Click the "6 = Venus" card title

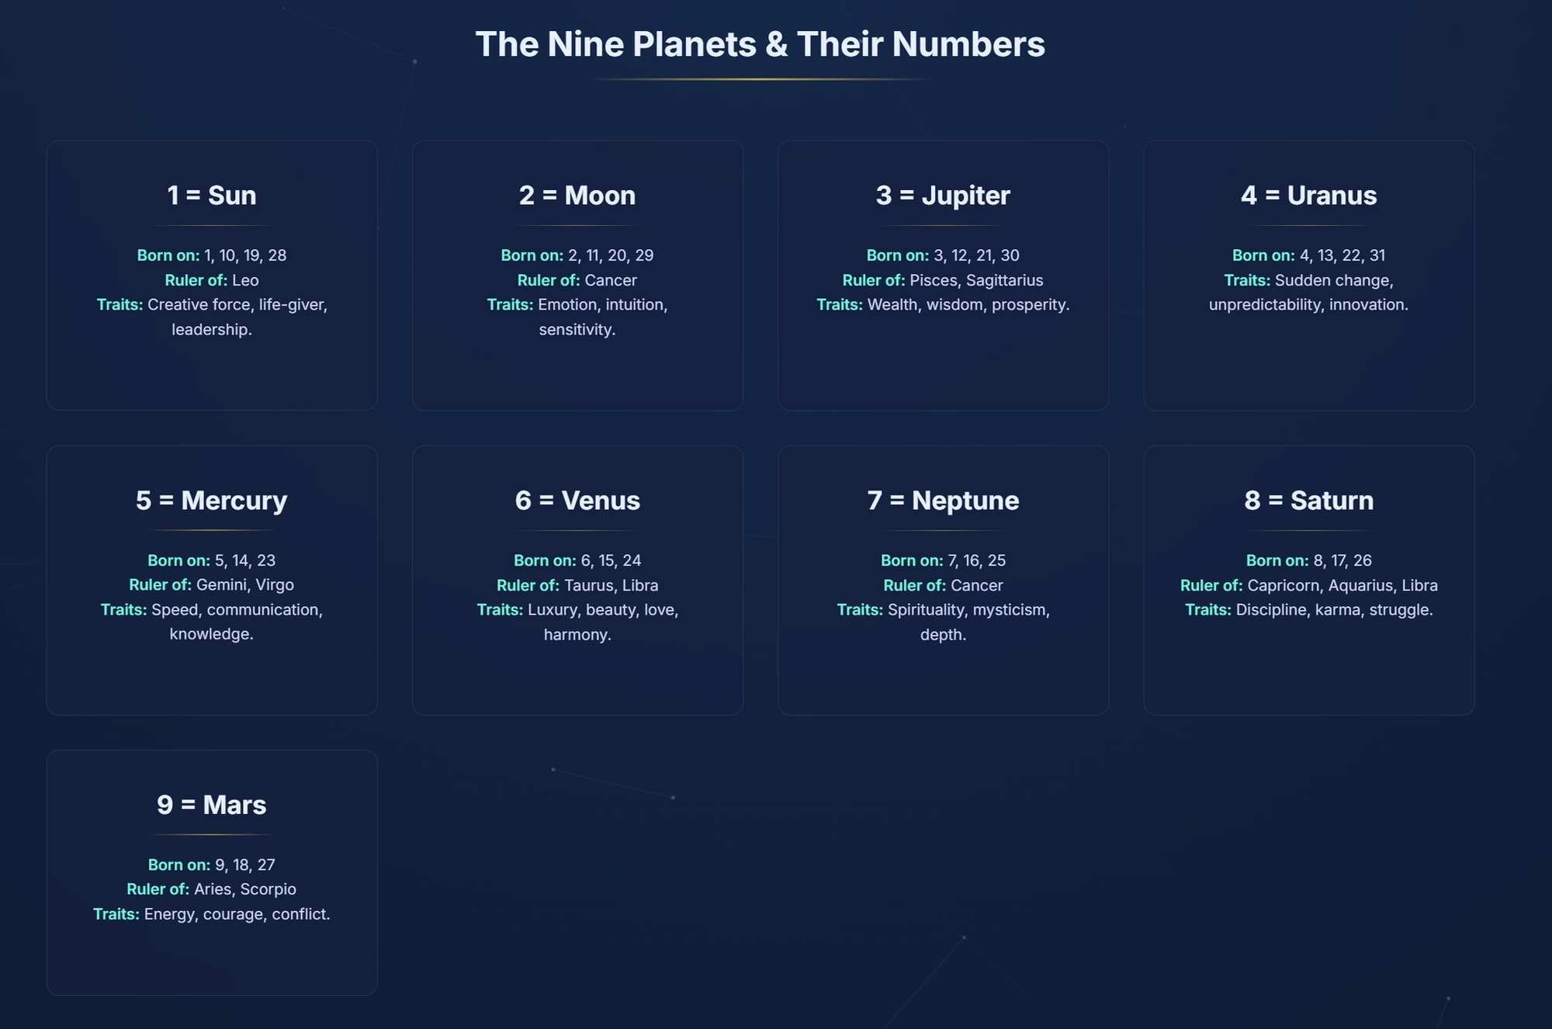(577, 501)
